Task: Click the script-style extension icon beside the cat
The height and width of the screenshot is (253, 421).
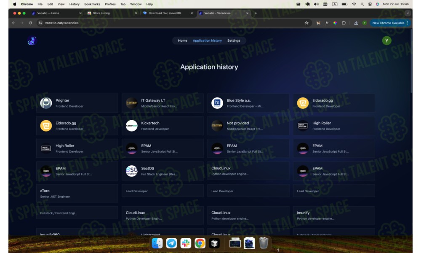Action: click(x=327, y=23)
